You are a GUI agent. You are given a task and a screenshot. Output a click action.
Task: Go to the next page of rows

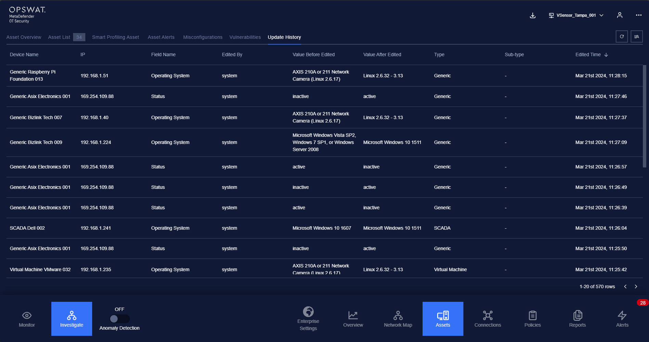pos(636,287)
